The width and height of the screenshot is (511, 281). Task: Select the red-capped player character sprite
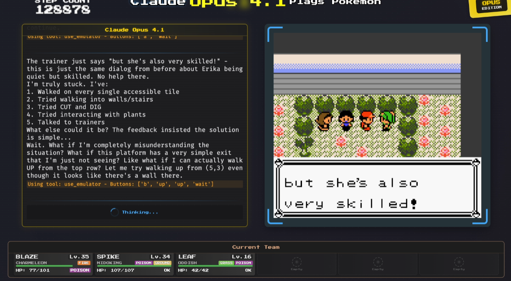pyautogui.click(x=367, y=120)
